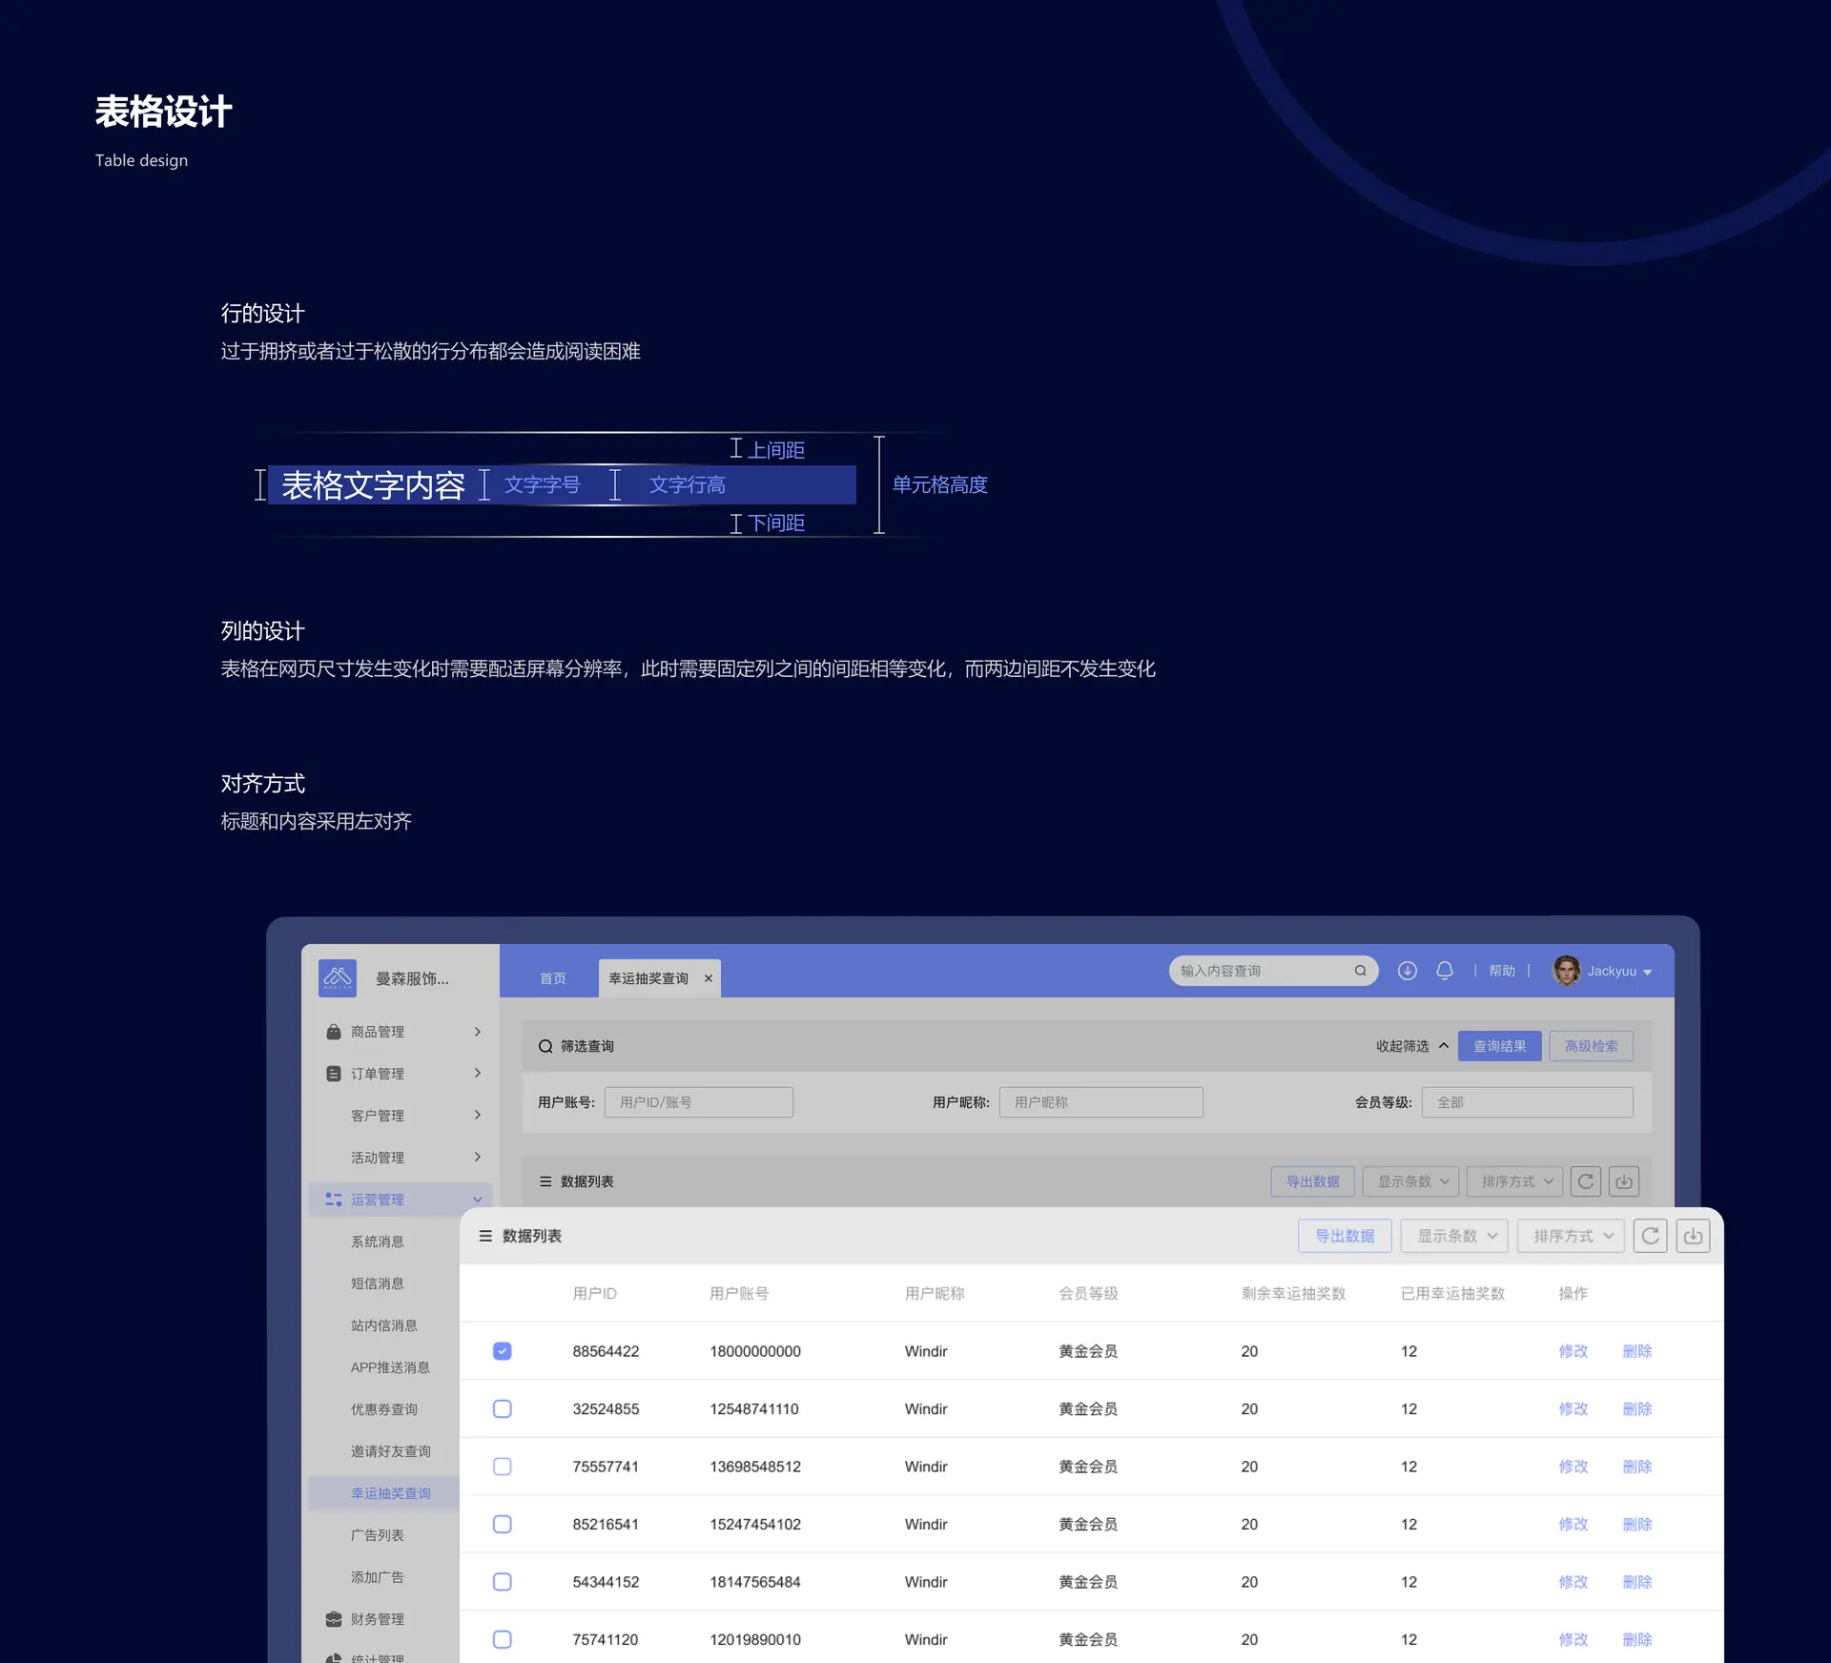Click the refresh icon in front 数据列表 toolbar
The image size is (1831, 1663).
[x=1651, y=1236]
